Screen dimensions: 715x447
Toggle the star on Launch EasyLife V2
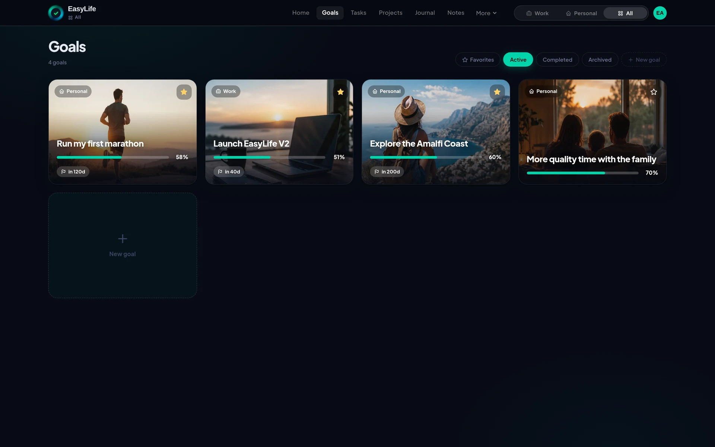pos(340,92)
